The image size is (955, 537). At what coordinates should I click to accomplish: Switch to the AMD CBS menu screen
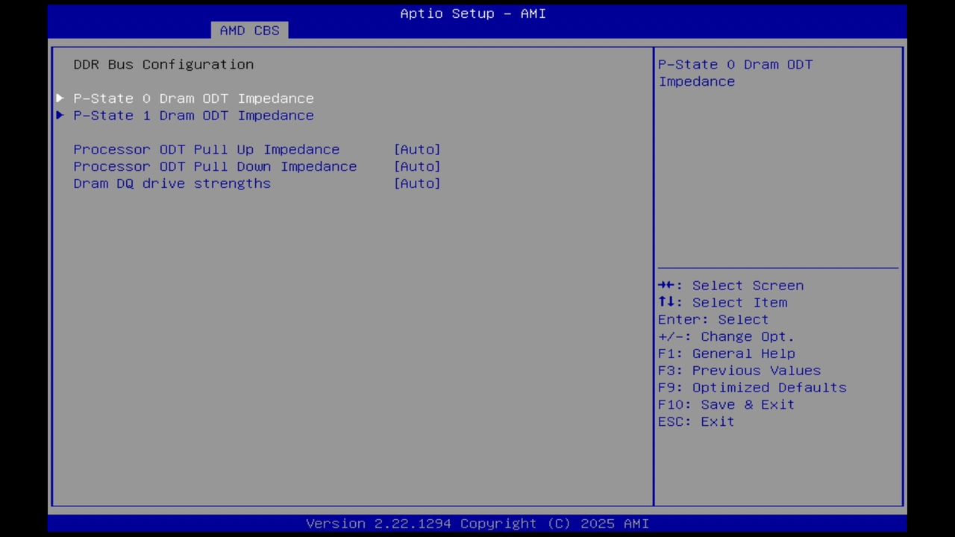[249, 30]
